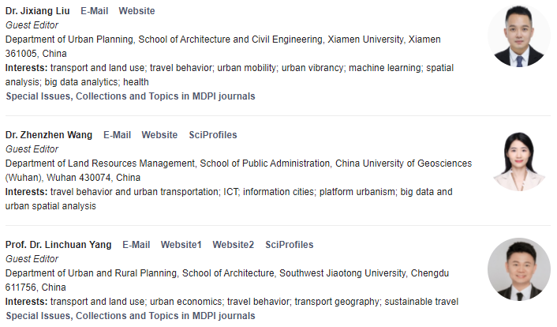This screenshot has width=557, height=327.
Task: Click the name Prof. Dr. Linchuan Yang
Action: point(58,245)
